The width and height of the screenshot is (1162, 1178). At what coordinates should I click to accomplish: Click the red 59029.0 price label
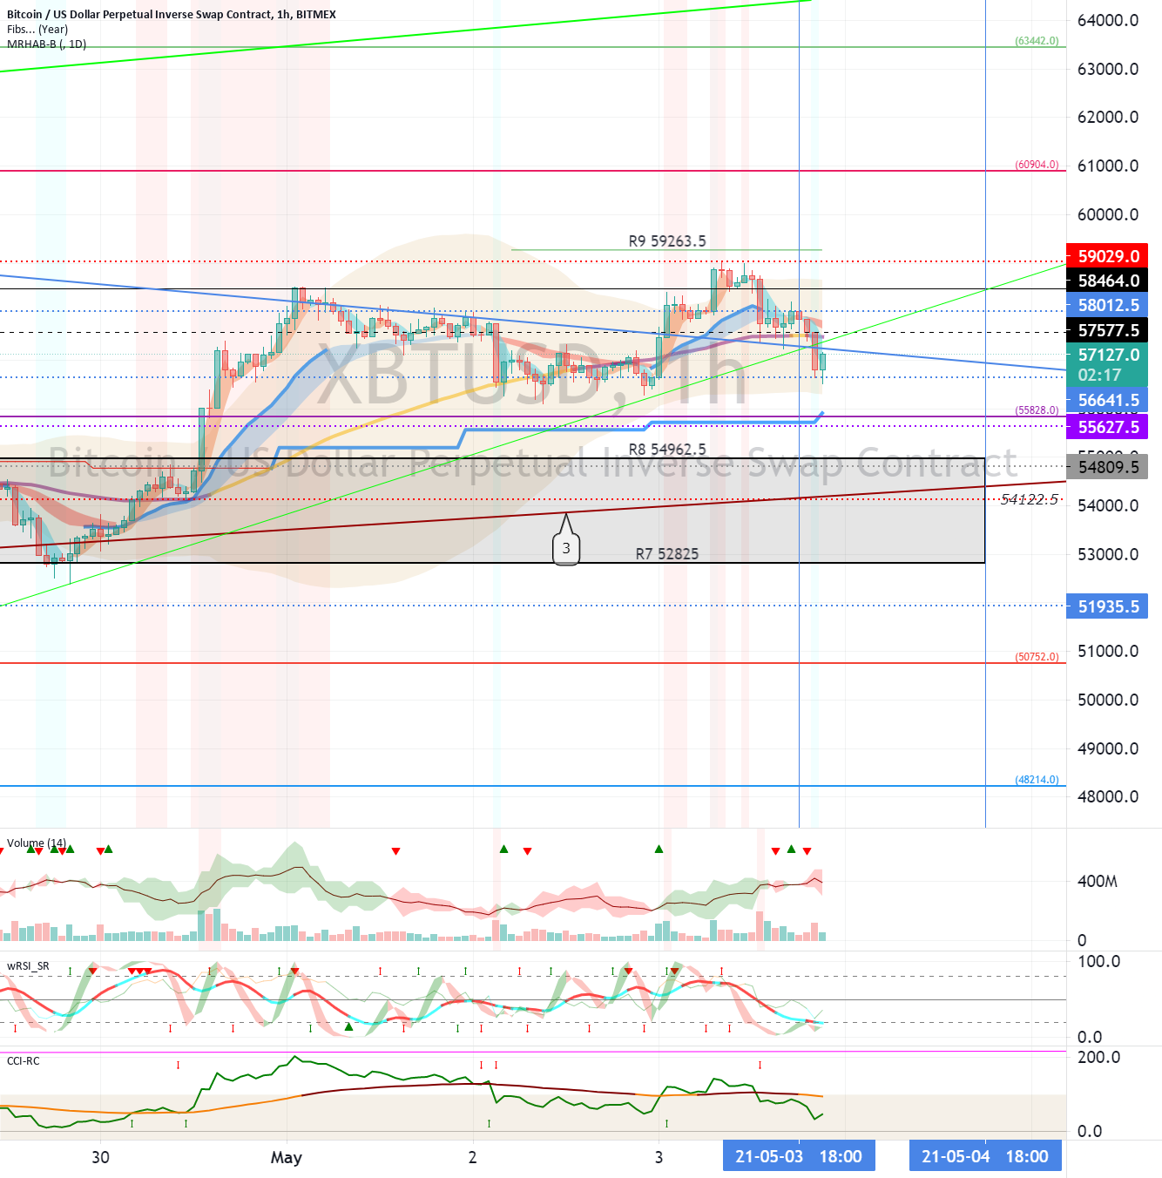click(1107, 256)
